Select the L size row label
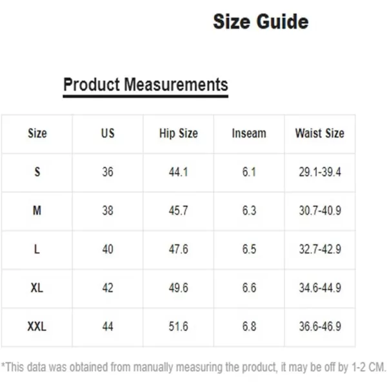Image resolution: width=387 pixels, height=387 pixels. click(37, 249)
